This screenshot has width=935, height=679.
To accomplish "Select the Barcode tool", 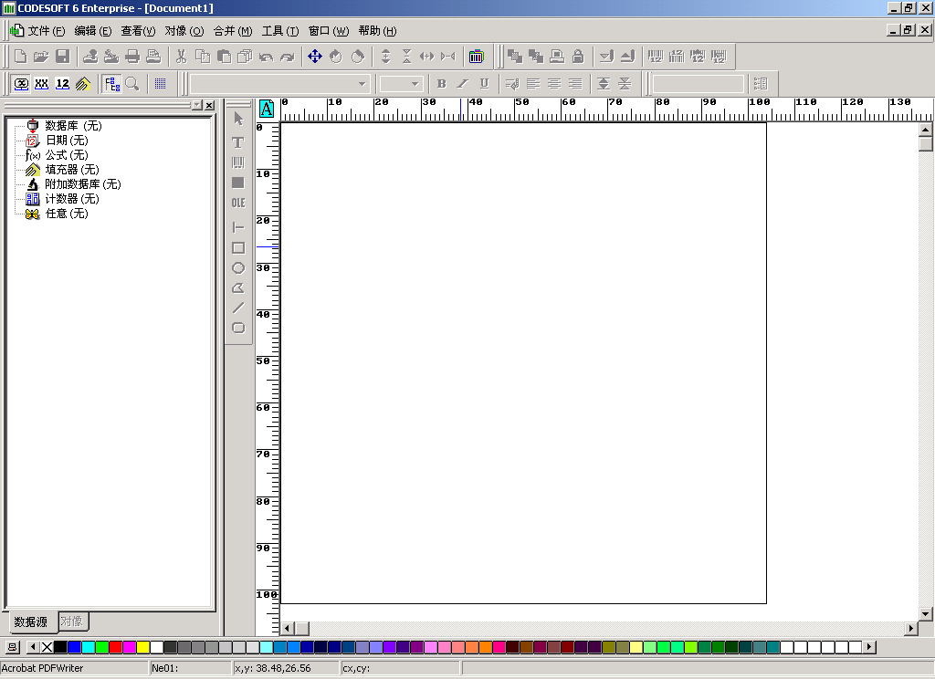I will click(x=238, y=162).
